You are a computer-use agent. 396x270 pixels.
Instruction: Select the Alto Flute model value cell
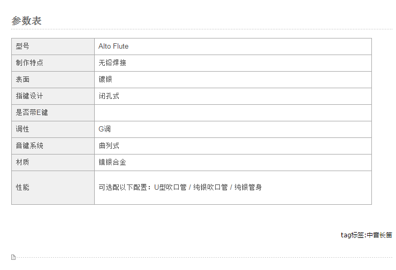(x=233, y=47)
